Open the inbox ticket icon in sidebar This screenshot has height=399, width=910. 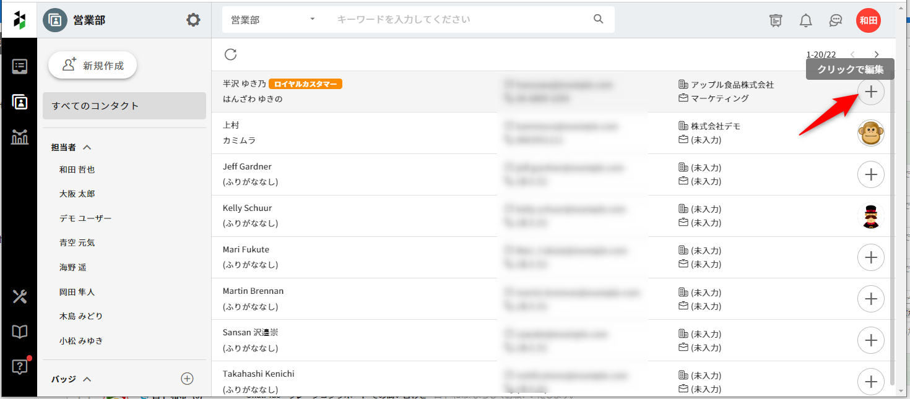20,67
